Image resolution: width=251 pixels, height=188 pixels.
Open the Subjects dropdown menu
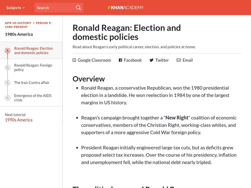15,8
